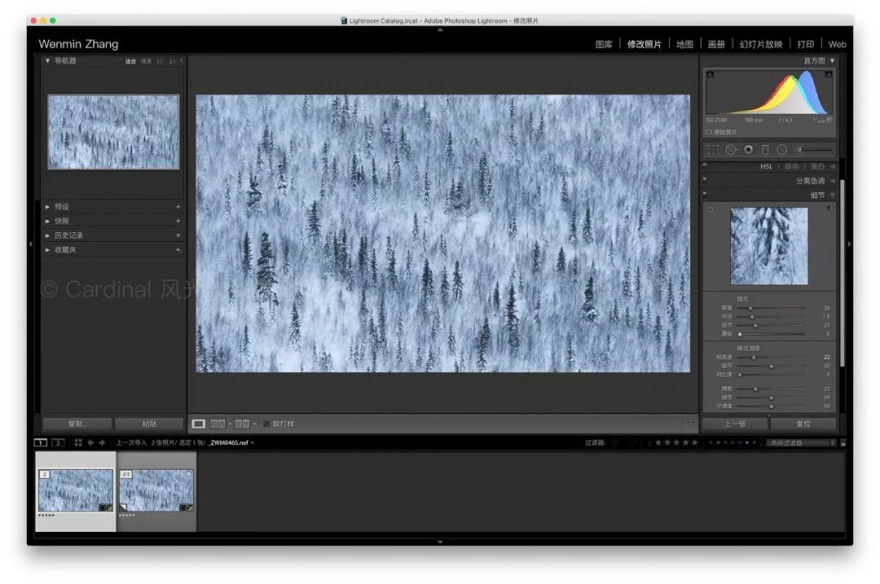Image resolution: width=880 pixels, height=584 pixels.
Task: Set navigator zoom to 适合 fit
Action: 130,61
